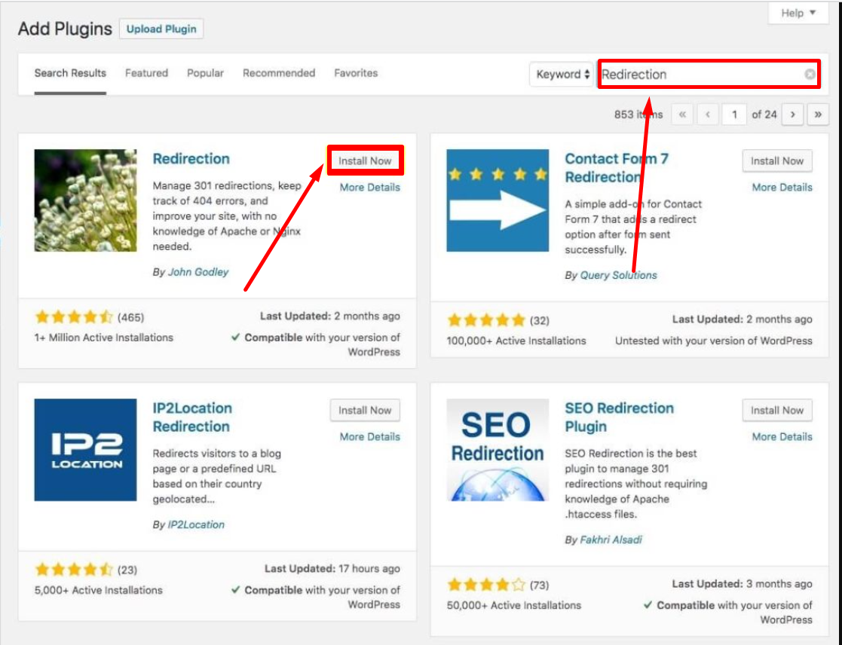Switch to the Featured tab
The image size is (842, 645).
point(147,73)
